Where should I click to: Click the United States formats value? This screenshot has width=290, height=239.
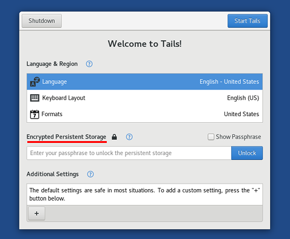(241, 114)
